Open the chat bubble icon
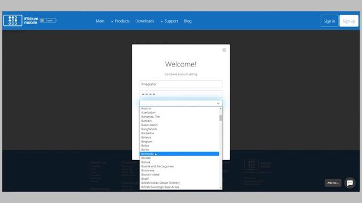This screenshot has height=203, width=362. coord(350,183)
